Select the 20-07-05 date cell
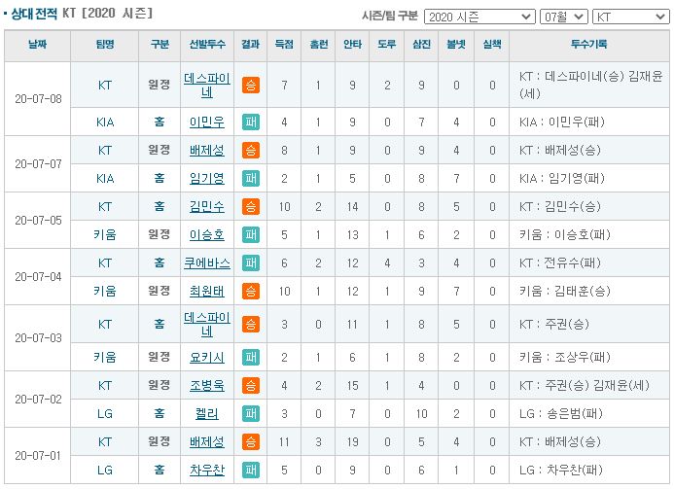Image resolution: width=674 pixels, height=489 pixels. point(38,221)
